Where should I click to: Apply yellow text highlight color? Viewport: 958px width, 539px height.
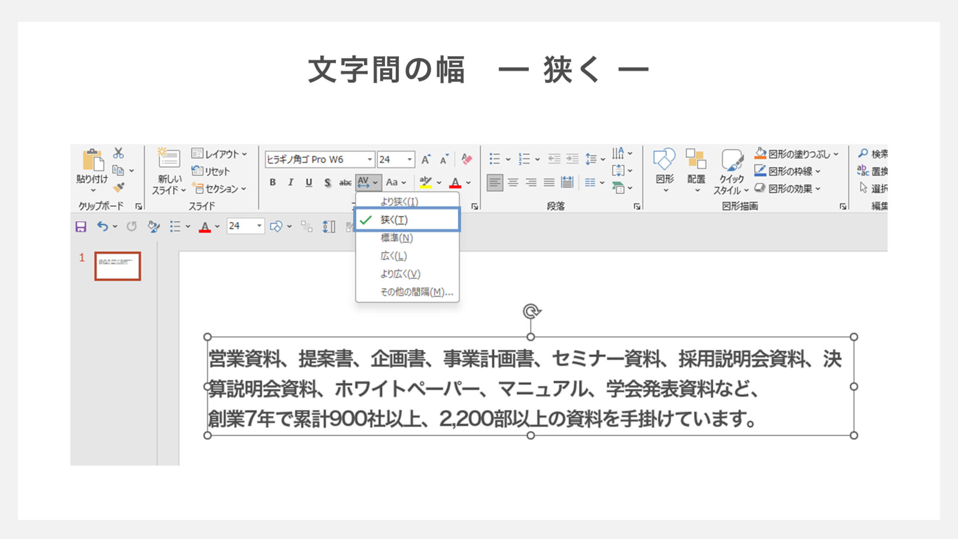click(x=425, y=183)
